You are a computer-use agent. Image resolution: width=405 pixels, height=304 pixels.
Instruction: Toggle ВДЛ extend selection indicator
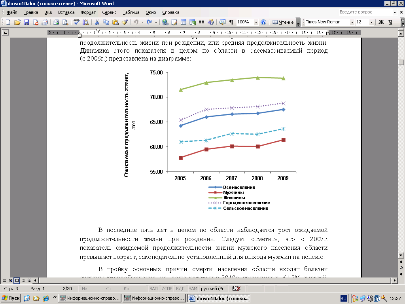pyautogui.click(x=180, y=289)
